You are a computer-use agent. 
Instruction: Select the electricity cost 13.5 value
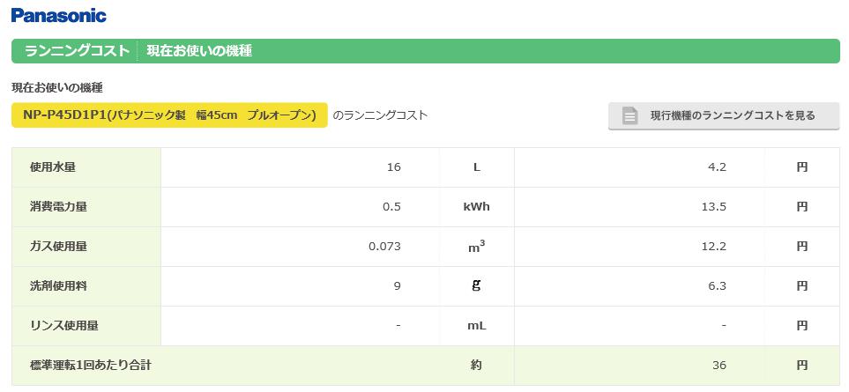pos(713,207)
